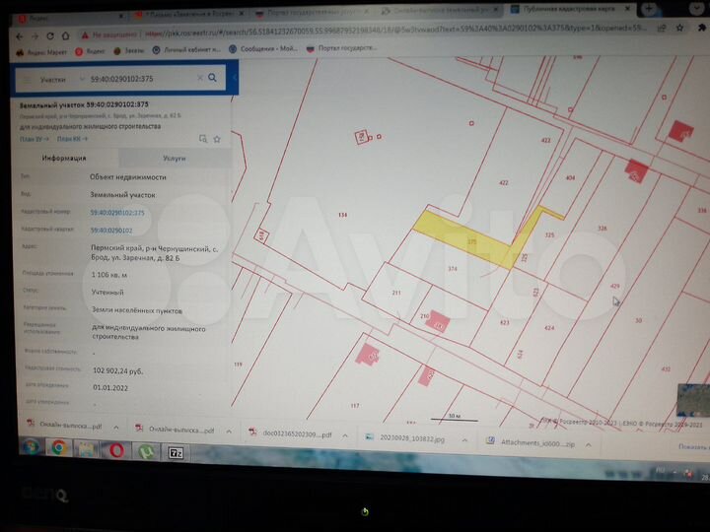Launch Chrome from the taskbar
This screenshot has height=532, width=710.
[x=59, y=448]
